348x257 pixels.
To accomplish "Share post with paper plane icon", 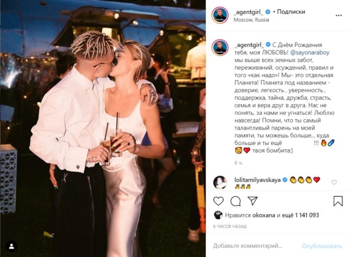I will click(252, 201).
